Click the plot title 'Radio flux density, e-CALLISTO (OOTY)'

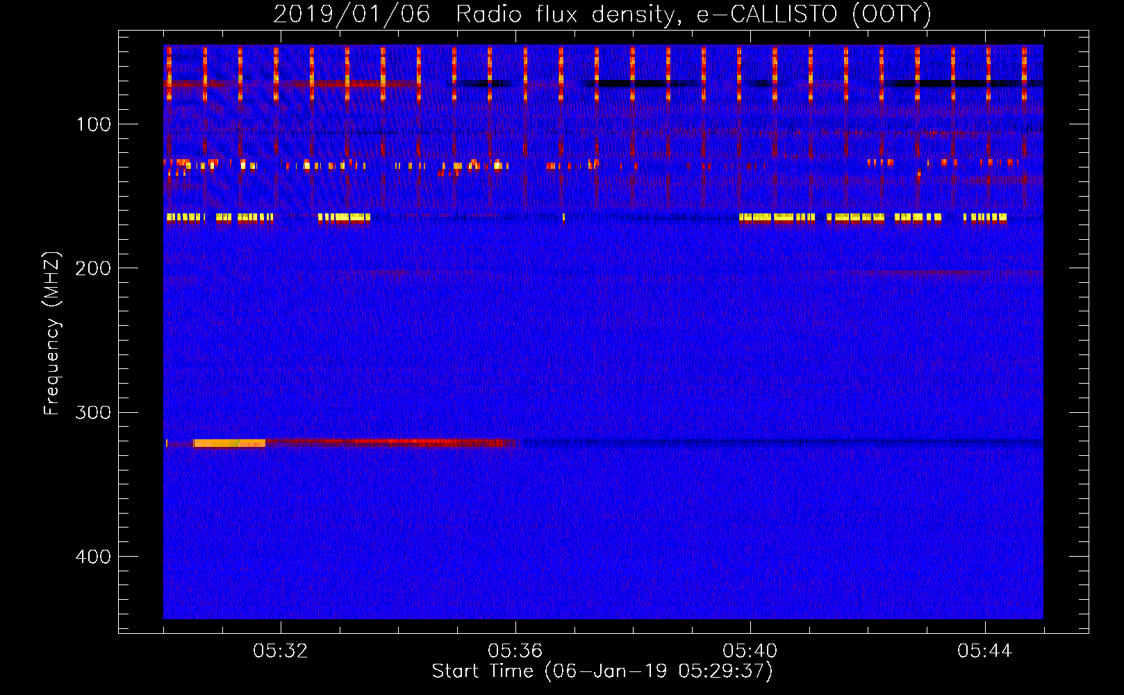[x=693, y=14]
